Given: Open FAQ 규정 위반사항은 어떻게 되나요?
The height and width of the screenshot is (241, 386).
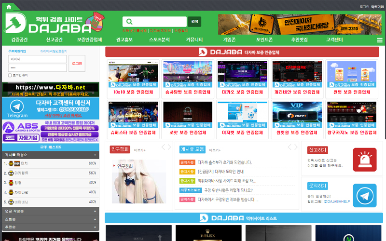Looking at the screenshot, I should (x=228, y=190).
